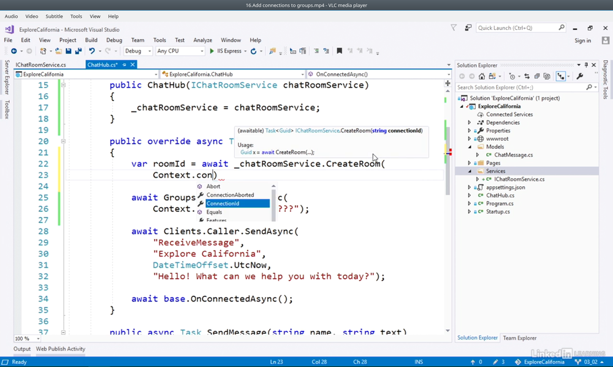Save the current file with disk icon
The width and height of the screenshot is (613, 367).
(x=69, y=51)
